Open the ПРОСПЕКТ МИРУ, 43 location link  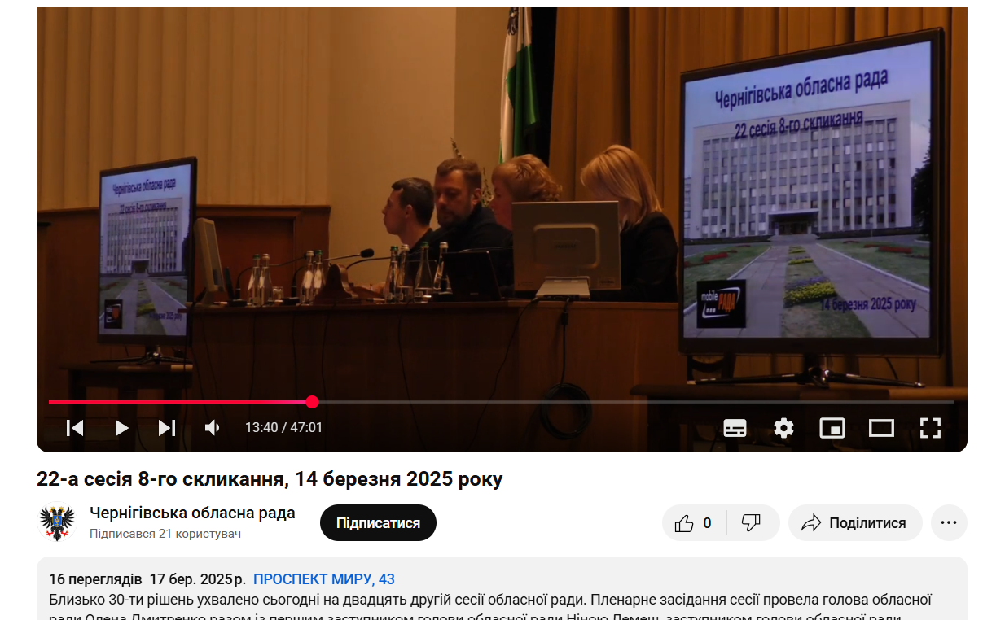point(323,579)
